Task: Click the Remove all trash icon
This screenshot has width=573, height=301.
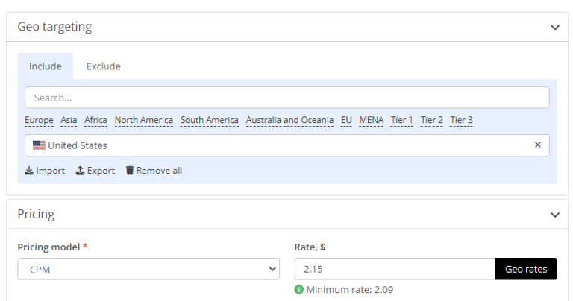Action: (x=130, y=171)
